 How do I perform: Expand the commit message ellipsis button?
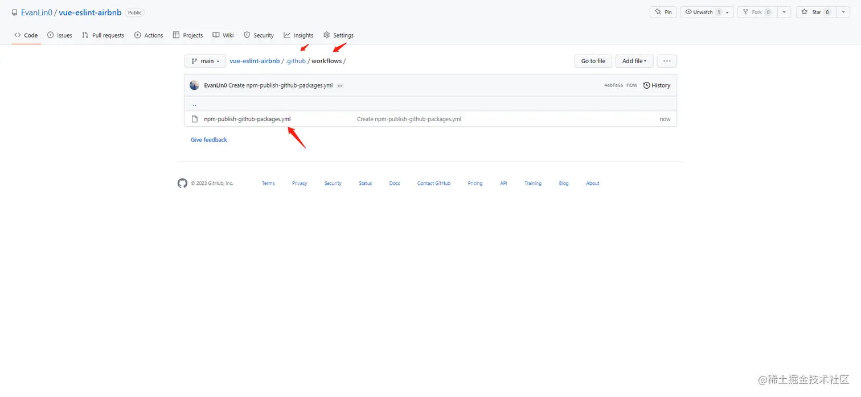click(x=340, y=86)
